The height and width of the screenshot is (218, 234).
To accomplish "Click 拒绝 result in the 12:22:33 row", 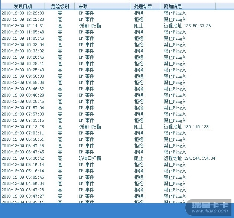I will pos(139,13).
